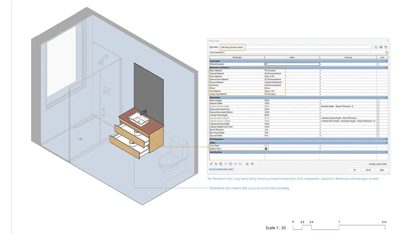Open the 'How do I manage family types?' link

coord(221,169)
